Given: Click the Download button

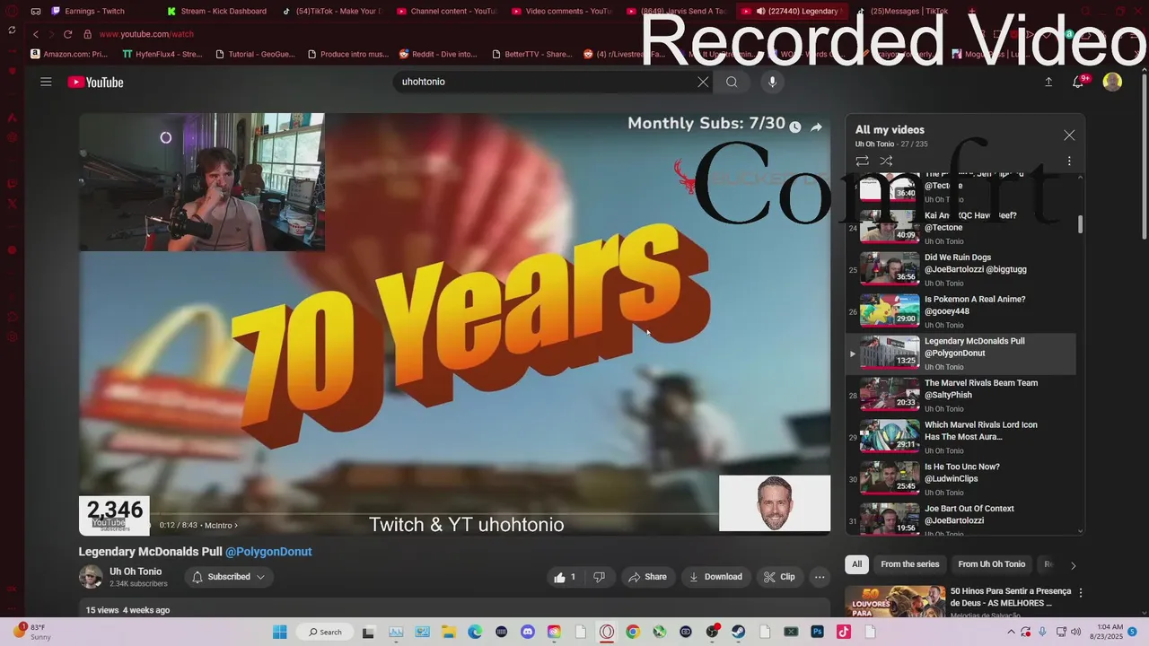Looking at the screenshot, I should (x=715, y=577).
